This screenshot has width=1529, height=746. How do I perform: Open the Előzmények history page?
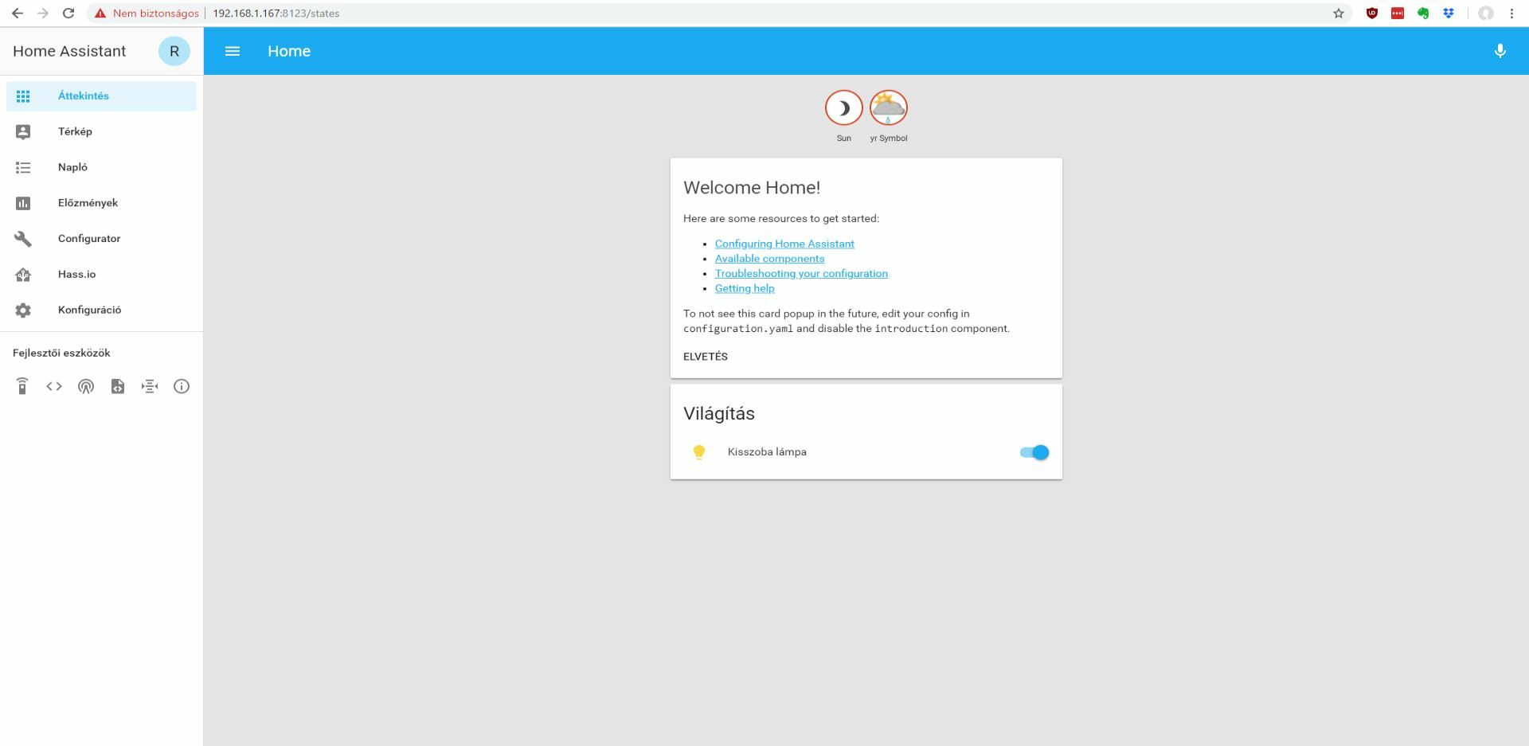tap(101, 203)
